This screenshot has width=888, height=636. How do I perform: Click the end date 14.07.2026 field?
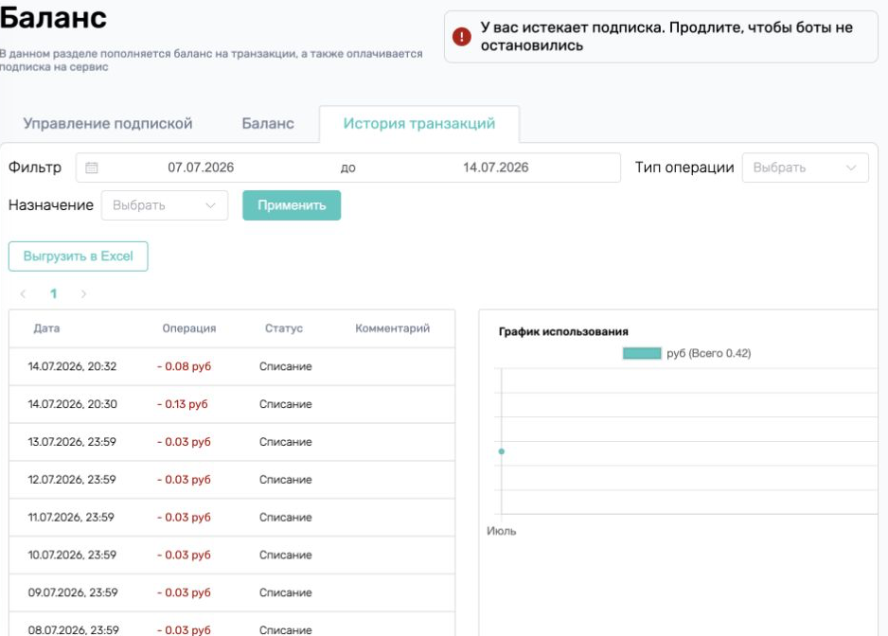pyautogui.click(x=495, y=168)
